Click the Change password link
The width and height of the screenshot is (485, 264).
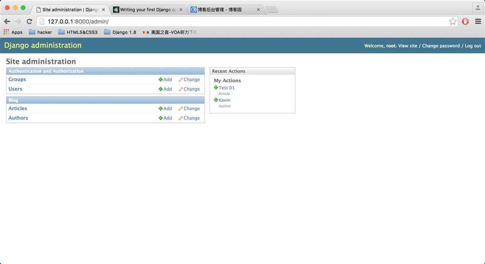point(441,46)
